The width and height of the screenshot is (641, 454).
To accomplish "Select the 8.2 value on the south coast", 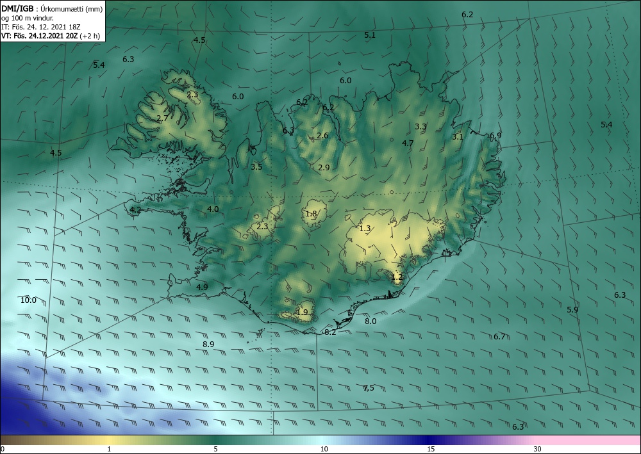I will [330, 332].
